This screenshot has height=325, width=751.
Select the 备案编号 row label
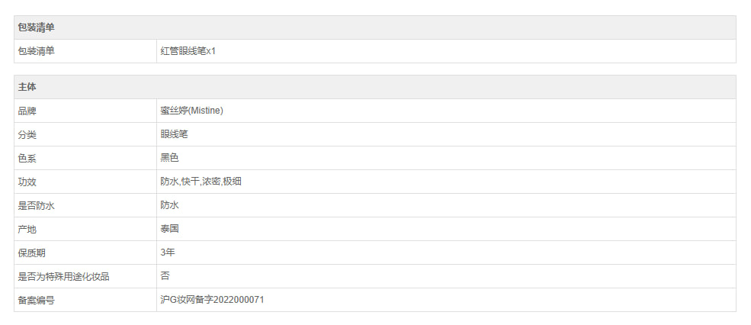pos(36,300)
